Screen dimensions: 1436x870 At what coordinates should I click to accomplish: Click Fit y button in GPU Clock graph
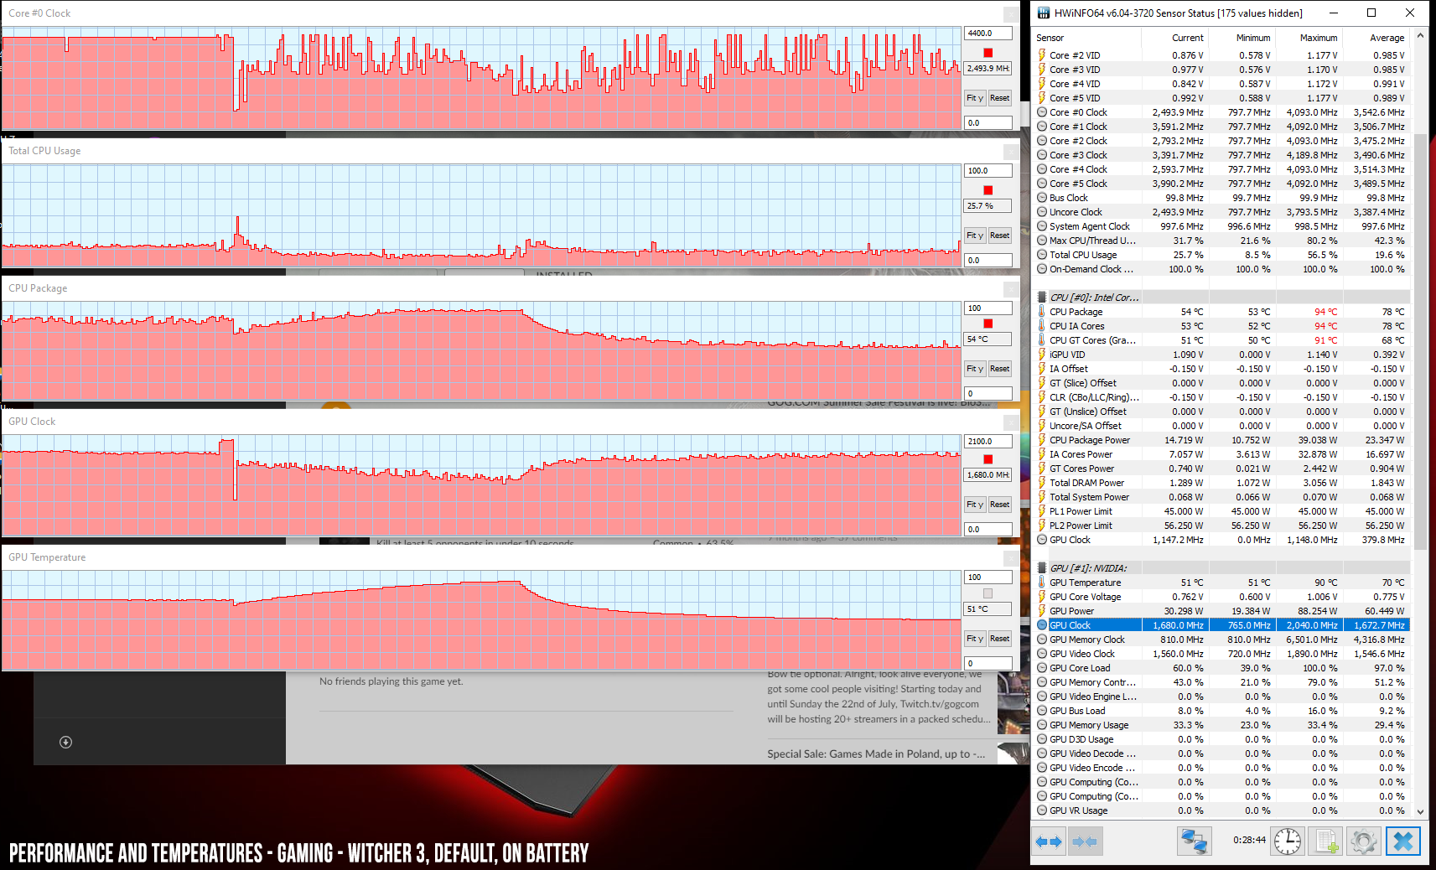click(x=975, y=505)
